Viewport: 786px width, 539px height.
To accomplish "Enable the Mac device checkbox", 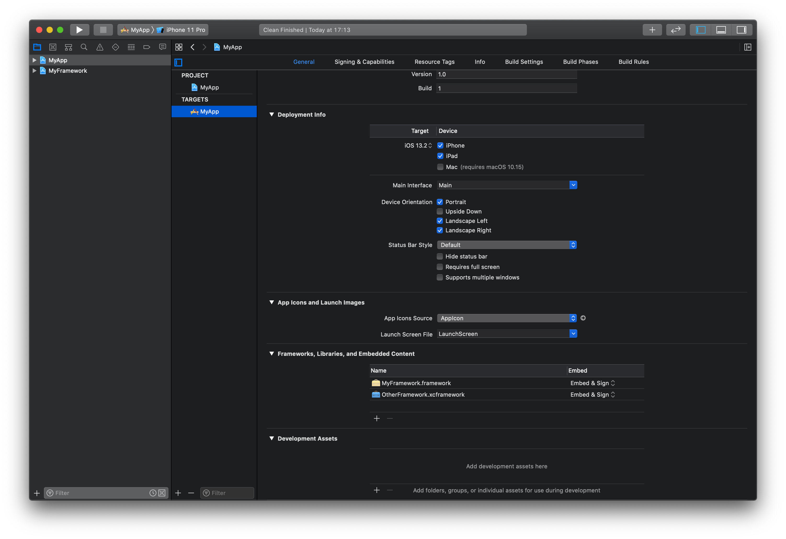I will 440,167.
